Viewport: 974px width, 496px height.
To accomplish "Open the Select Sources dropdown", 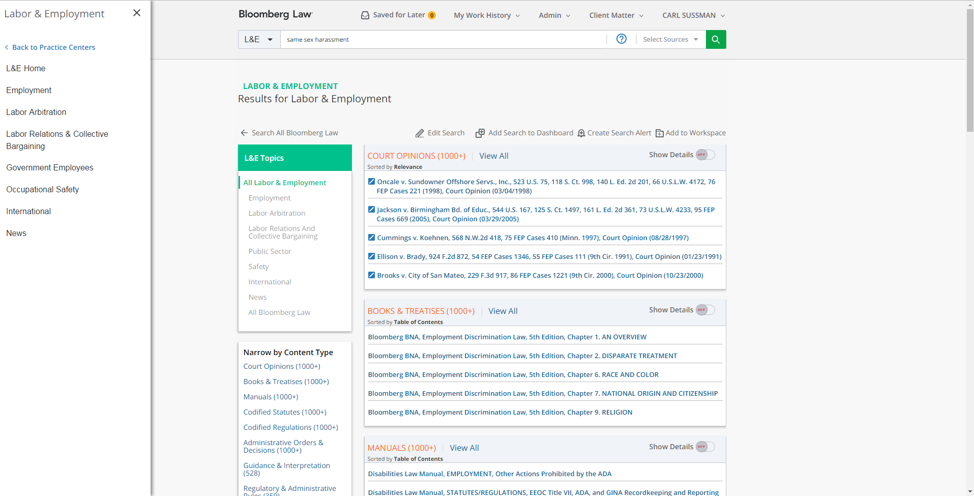I will click(x=670, y=39).
